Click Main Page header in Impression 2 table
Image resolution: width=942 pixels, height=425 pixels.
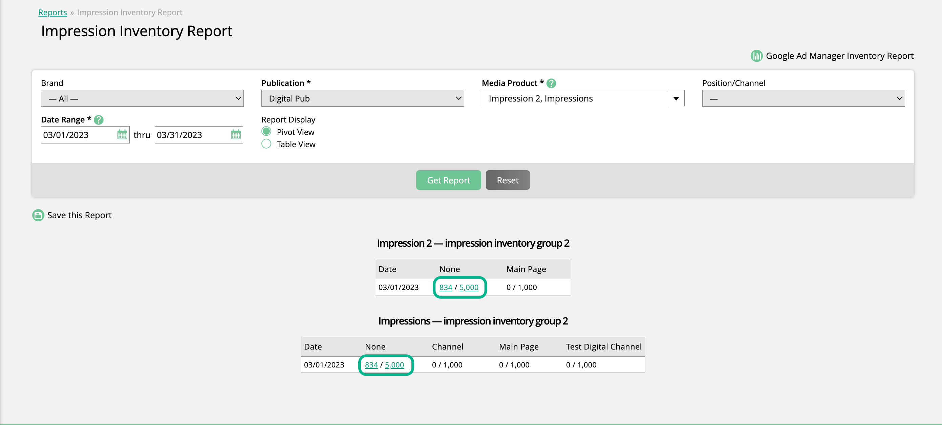(x=526, y=269)
